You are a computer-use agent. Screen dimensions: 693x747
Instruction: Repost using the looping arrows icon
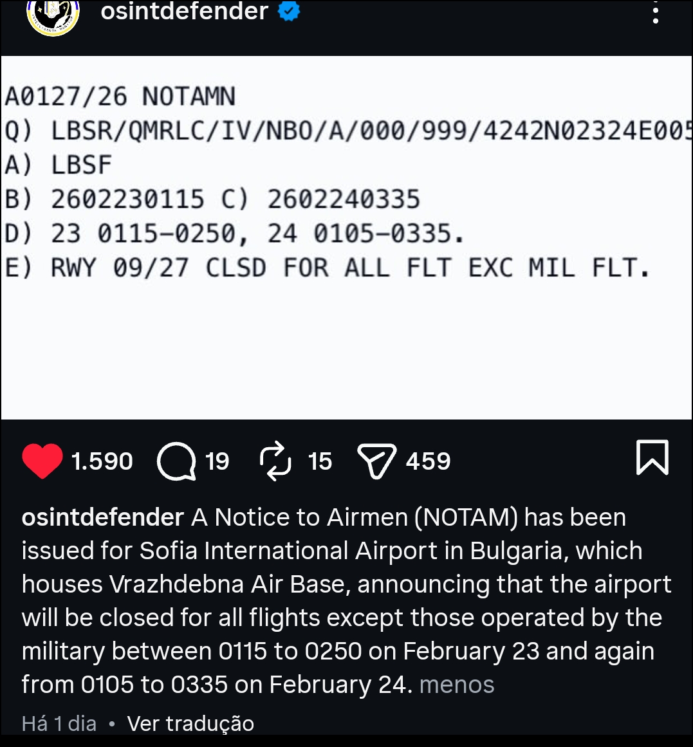click(x=275, y=461)
